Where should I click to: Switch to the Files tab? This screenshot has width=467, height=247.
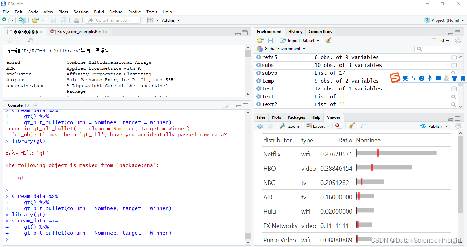pyautogui.click(x=261, y=117)
